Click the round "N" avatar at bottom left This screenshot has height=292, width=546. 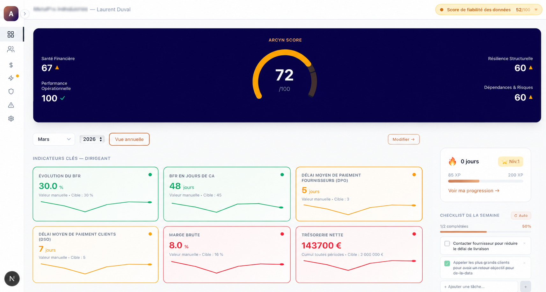(x=12, y=279)
